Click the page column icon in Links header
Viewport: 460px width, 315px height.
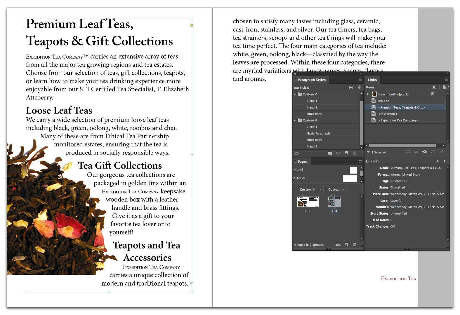(x=445, y=87)
